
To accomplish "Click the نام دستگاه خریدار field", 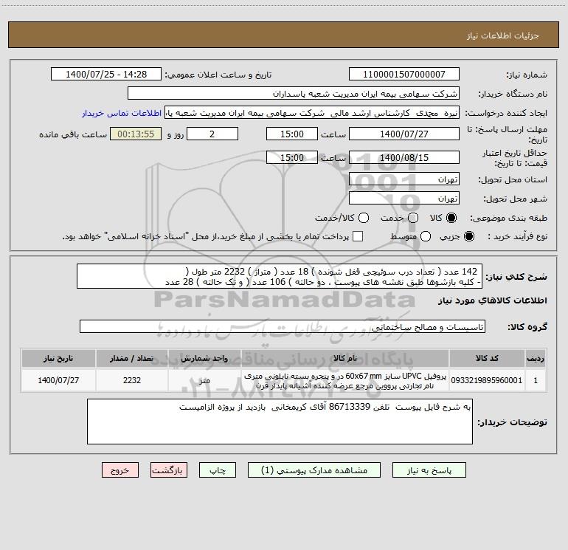I will point(294,94).
